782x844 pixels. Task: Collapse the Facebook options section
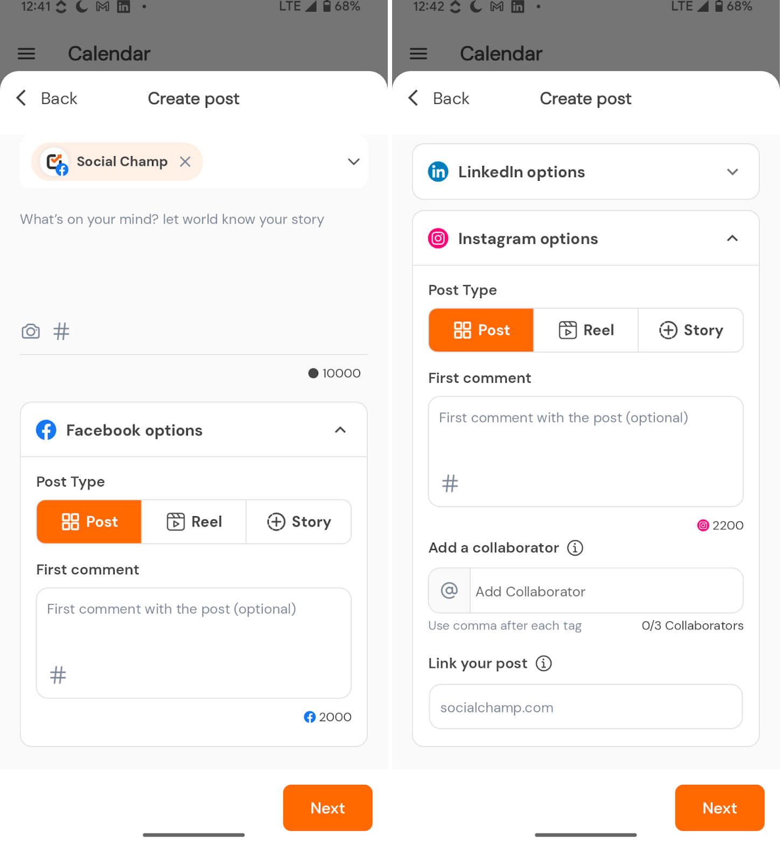click(341, 431)
